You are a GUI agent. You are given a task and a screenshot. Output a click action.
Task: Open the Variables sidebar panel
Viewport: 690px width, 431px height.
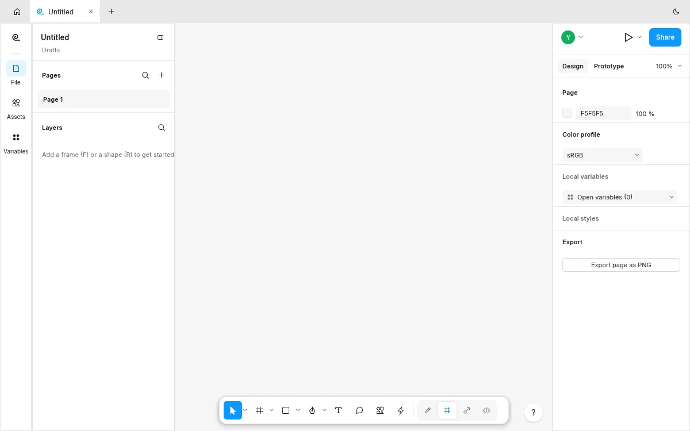click(16, 142)
